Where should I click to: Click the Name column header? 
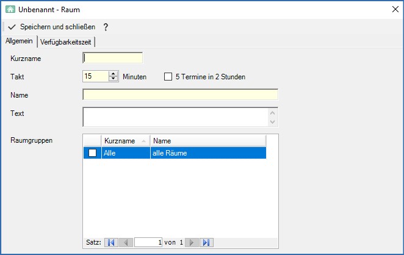(x=207, y=141)
